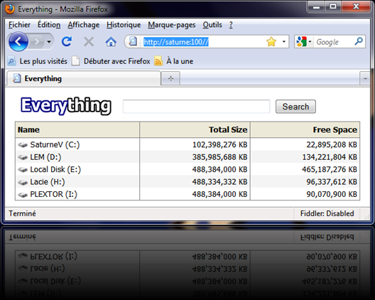375x300 pixels.
Task: Bookmark page with the star icon
Action: pyautogui.click(x=271, y=42)
